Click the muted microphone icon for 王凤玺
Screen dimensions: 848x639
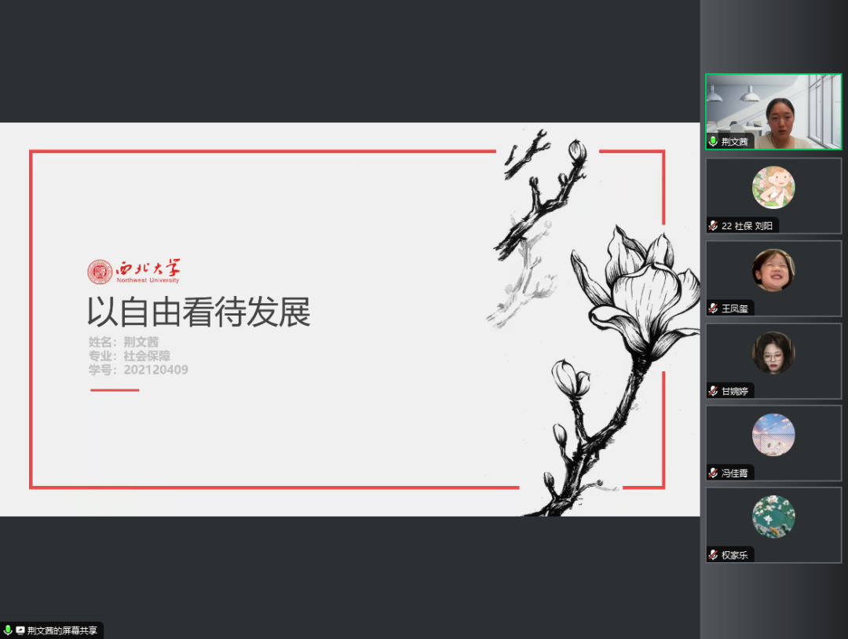tap(713, 309)
